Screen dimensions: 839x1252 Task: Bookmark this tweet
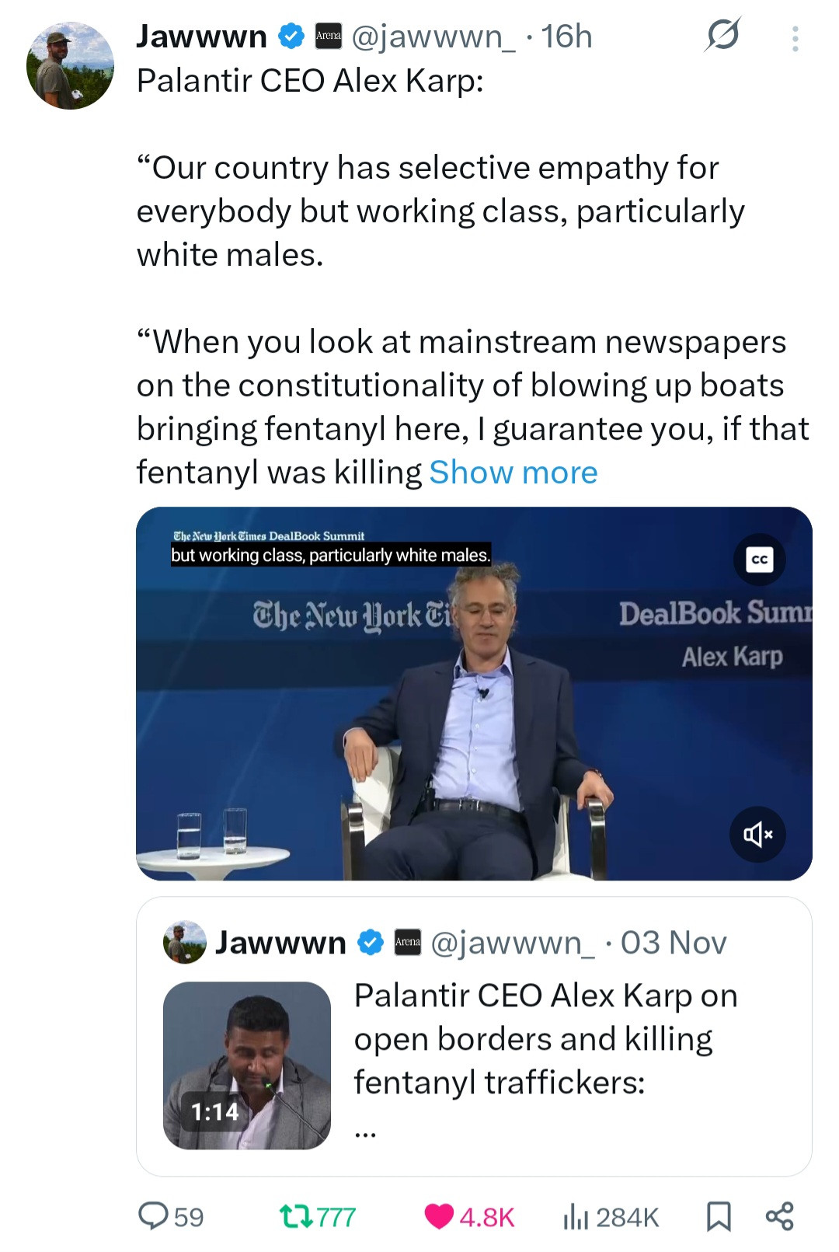pos(719,1216)
